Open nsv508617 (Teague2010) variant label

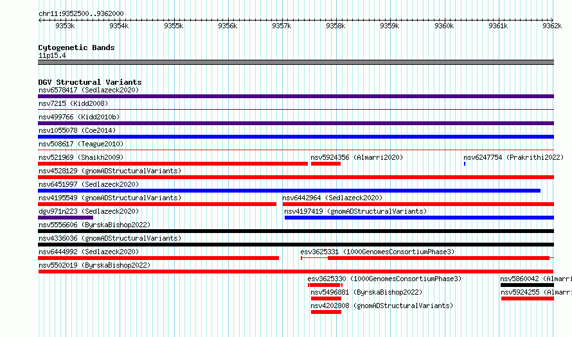coord(81,144)
